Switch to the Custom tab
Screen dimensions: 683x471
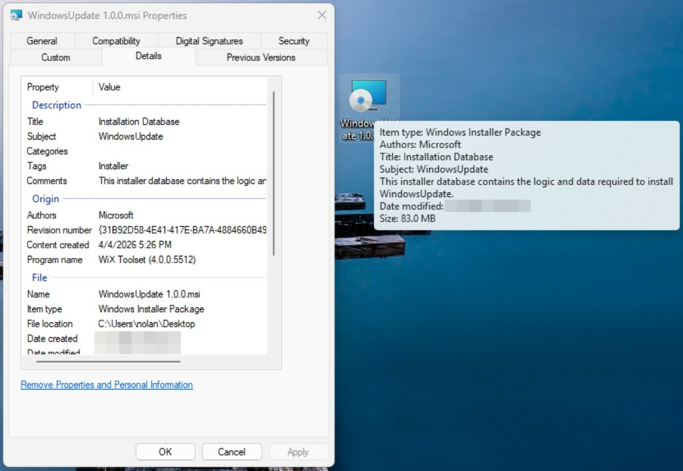click(56, 57)
